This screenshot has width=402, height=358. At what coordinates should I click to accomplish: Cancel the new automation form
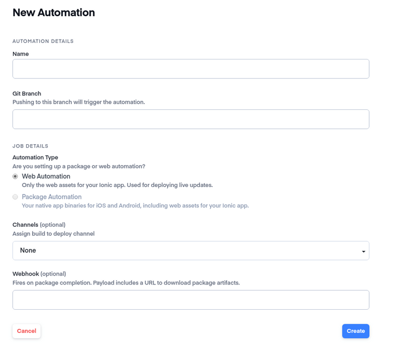[x=26, y=331]
